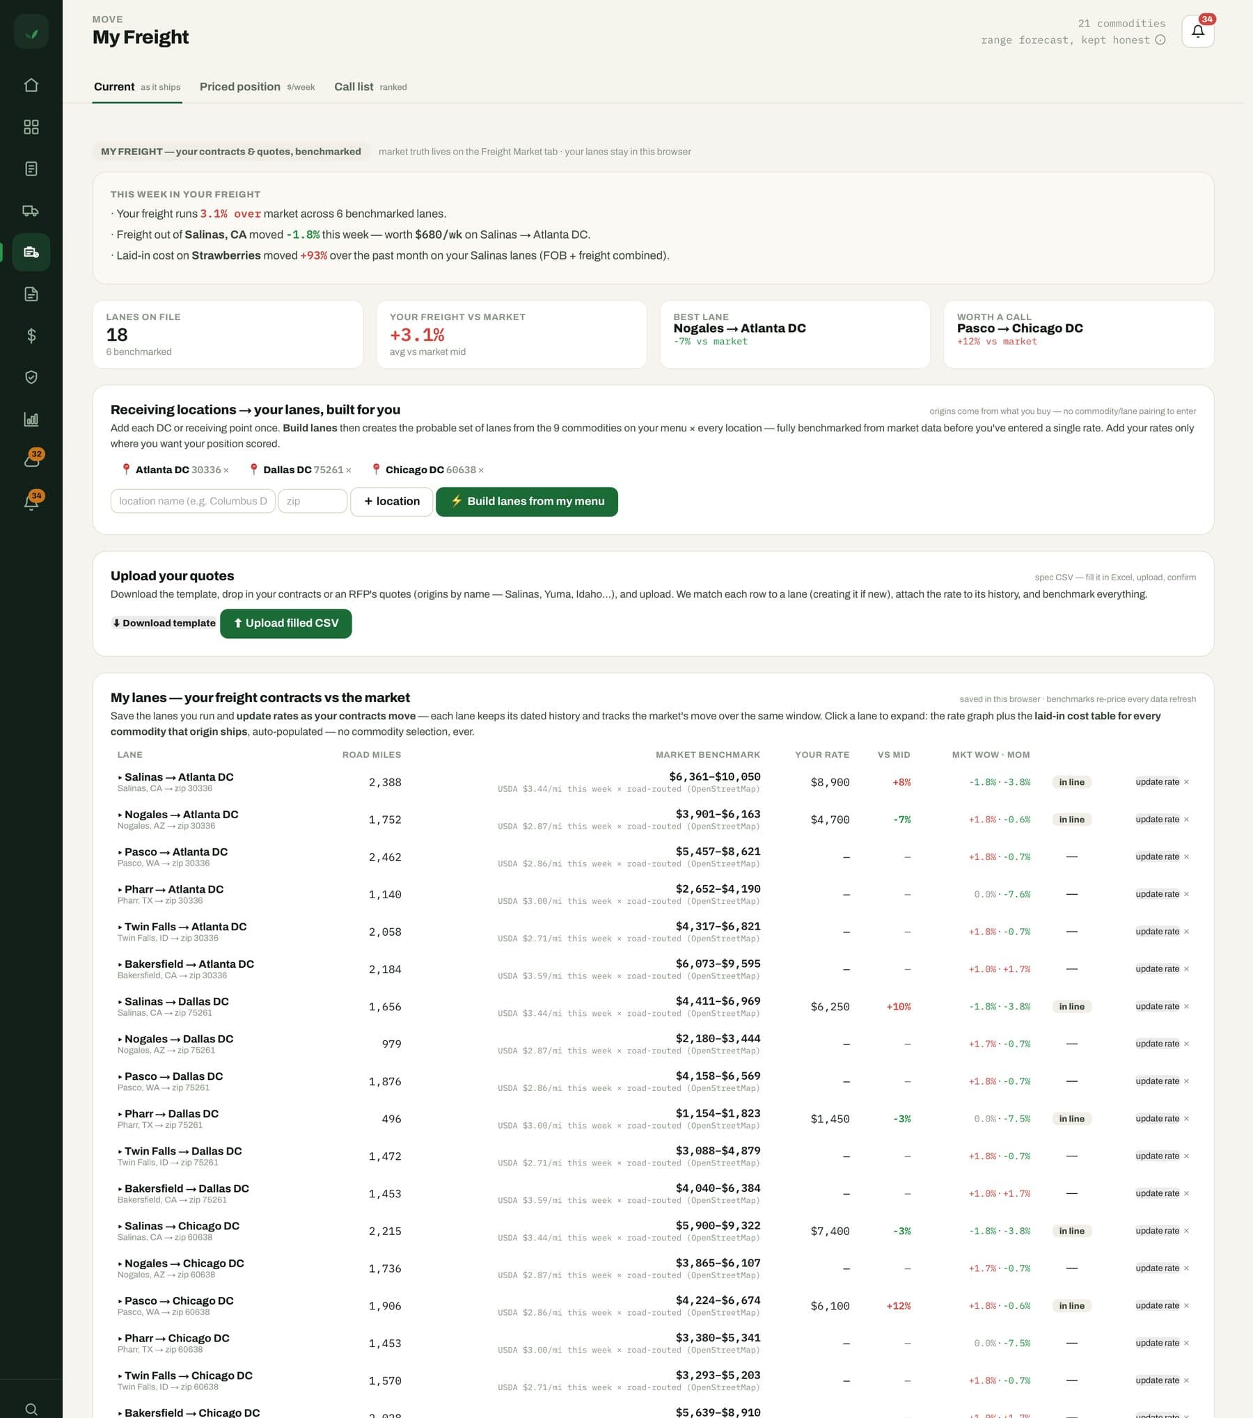Screen dimensions: 1253x1418
Task: Click the search magnifier in sidebar
Action: [x=31, y=1409]
